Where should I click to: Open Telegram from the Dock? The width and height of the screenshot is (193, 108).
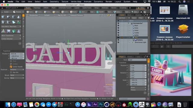pos(54,105)
